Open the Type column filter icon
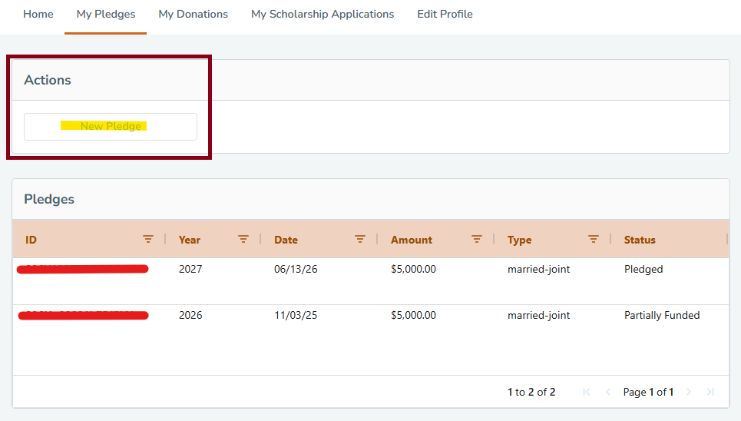The image size is (741, 421). (593, 240)
